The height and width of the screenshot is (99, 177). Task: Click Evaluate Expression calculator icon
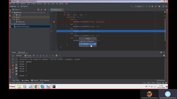(x=56, y=56)
